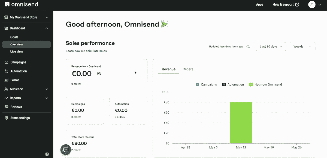Screen dimensions: 327x158
Task: Click the Omnisend logo in top bar
Action: pos(21,4)
